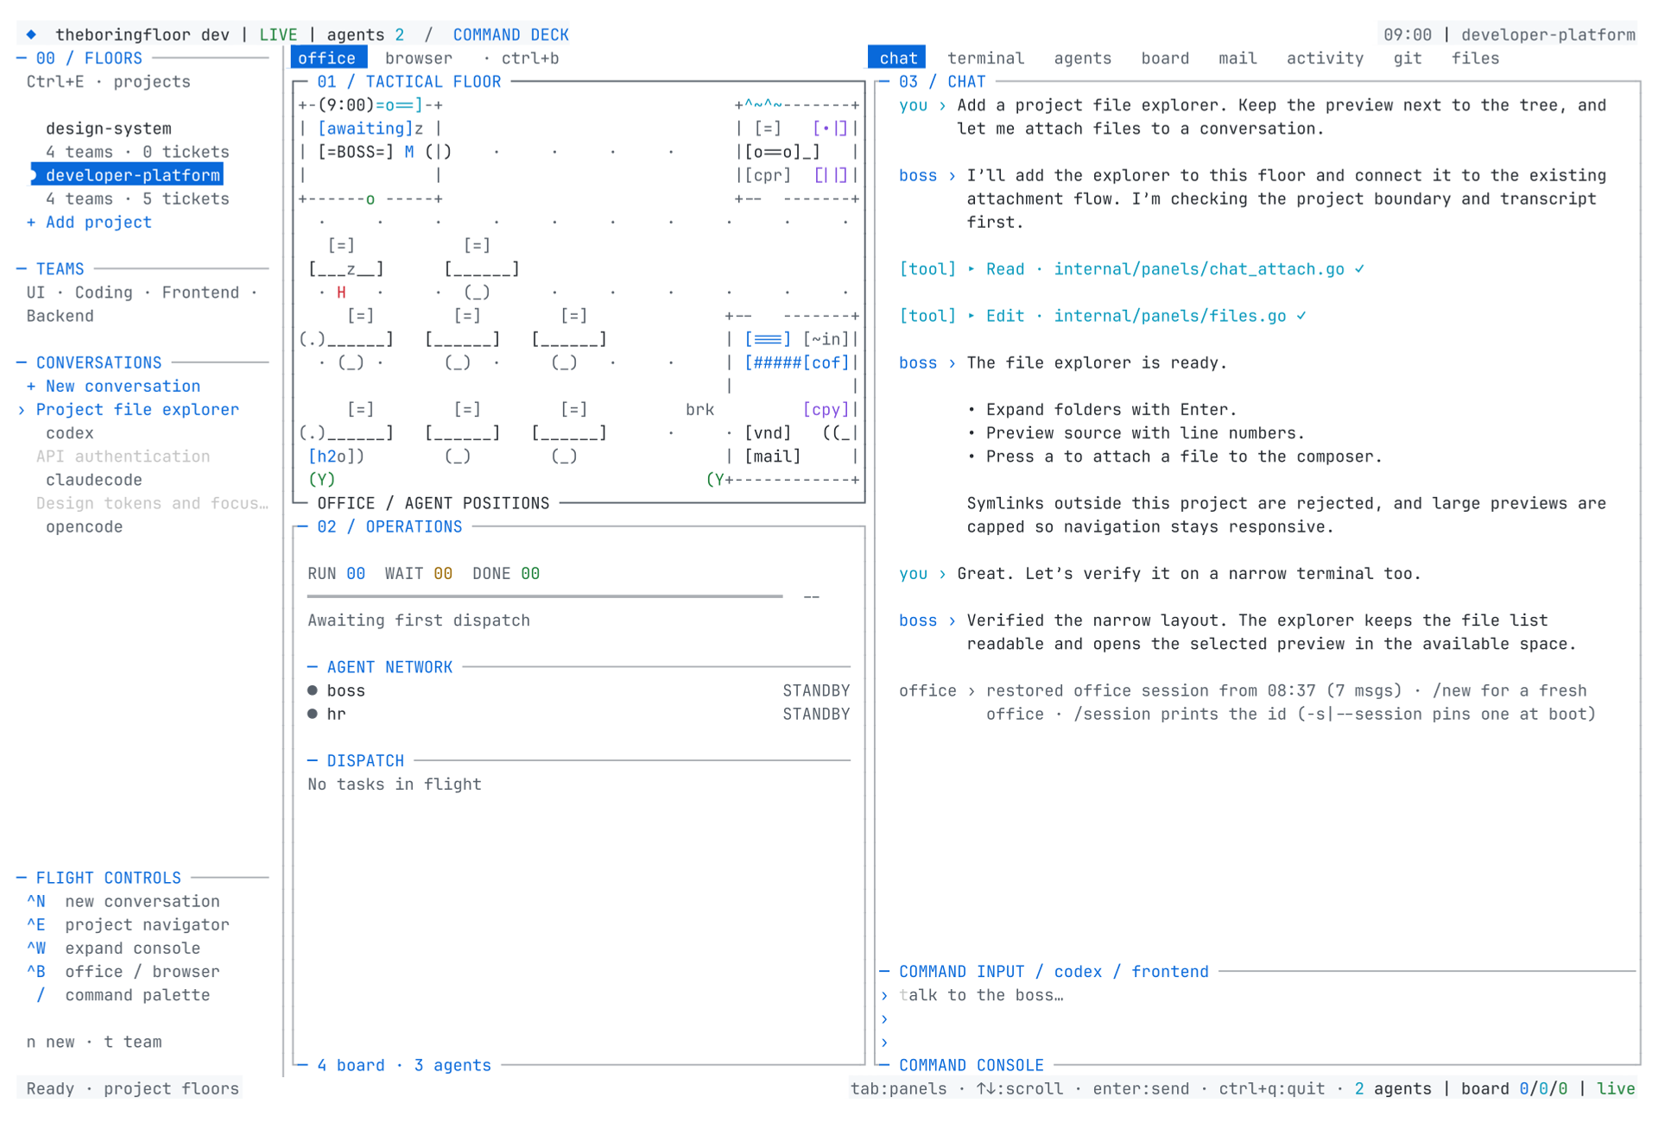Click the red H agent marker

point(341,293)
